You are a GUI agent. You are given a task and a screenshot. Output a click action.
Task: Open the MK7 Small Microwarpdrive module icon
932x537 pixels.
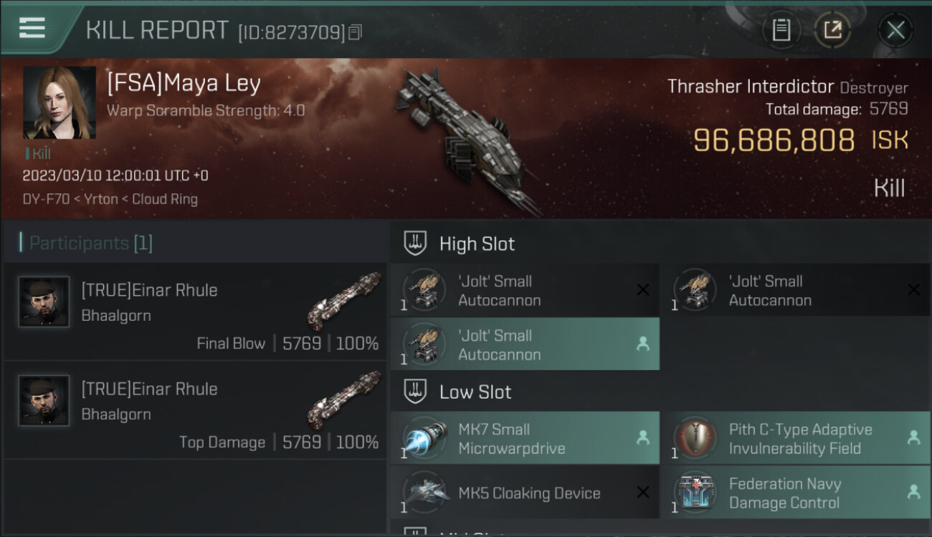click(x=424, y=438)
